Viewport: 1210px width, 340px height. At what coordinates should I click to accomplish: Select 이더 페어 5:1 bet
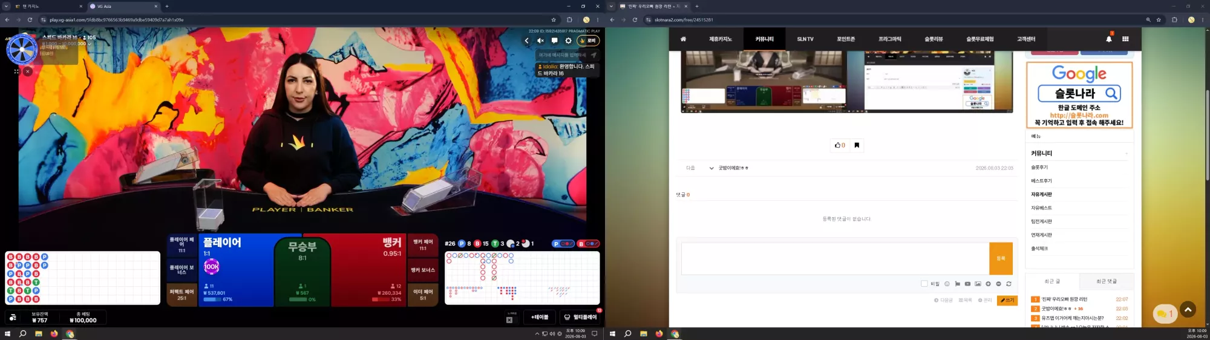(423, 295)
